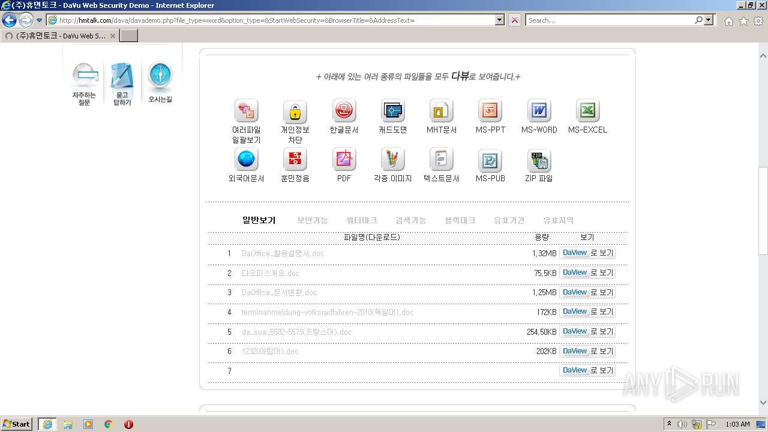Open the 묻고 답하기 sidebar icon

click(x=122, y=84)
